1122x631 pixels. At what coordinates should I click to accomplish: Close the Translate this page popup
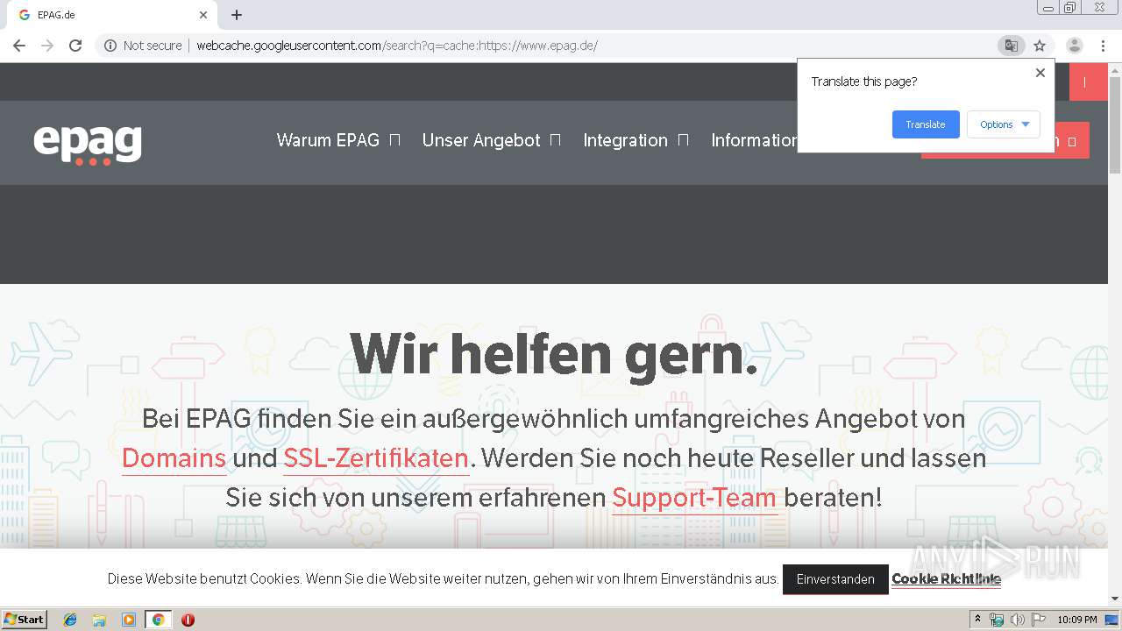point(1040,73)
